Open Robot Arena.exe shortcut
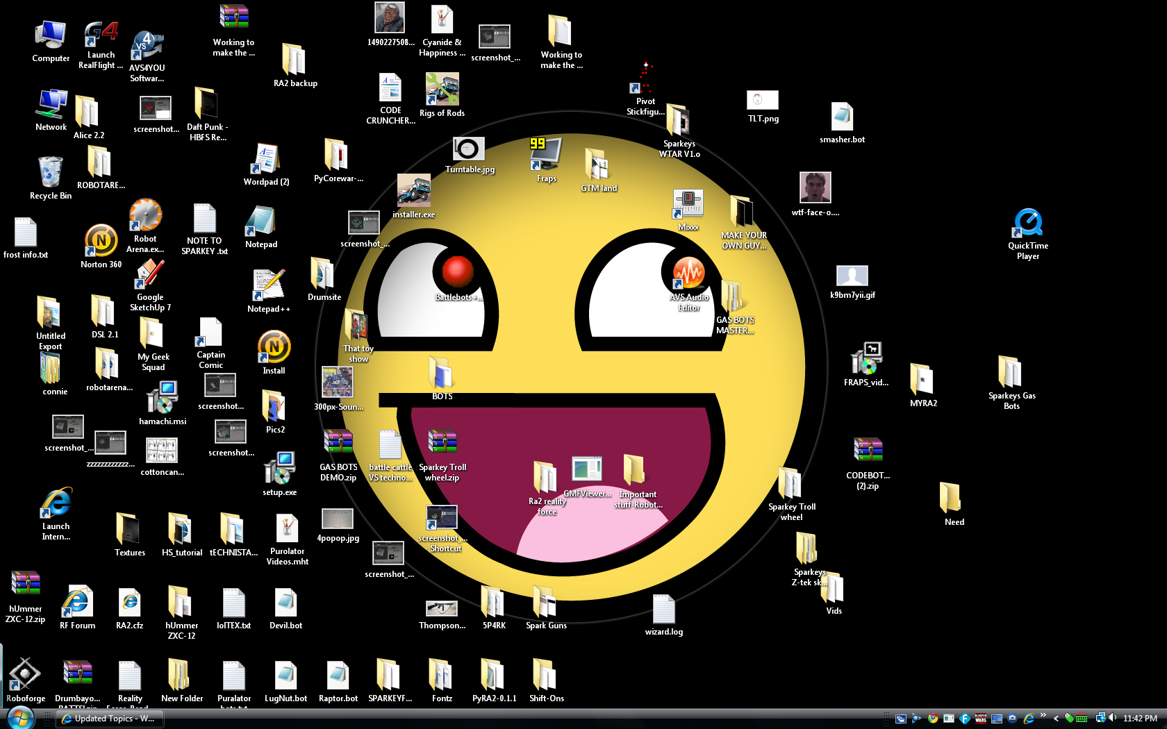 145,226
